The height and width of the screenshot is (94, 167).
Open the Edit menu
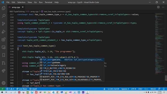point(13,2)
